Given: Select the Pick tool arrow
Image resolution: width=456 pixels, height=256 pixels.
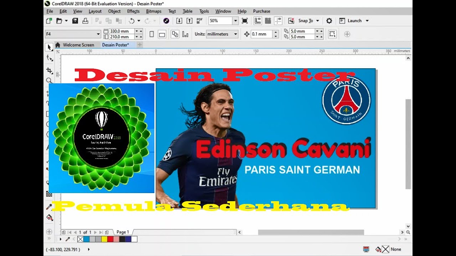Looking at the screenshot, I should [x=49, y=47].
